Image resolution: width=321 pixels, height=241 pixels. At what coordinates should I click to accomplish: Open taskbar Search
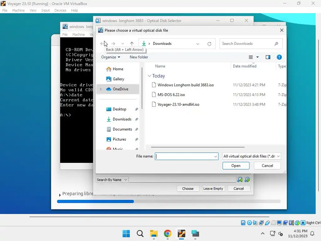pos(140,233)
